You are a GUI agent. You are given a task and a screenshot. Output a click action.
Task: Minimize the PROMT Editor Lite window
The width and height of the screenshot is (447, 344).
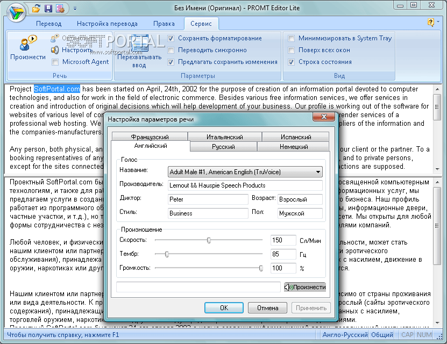(x=400, y=5)
